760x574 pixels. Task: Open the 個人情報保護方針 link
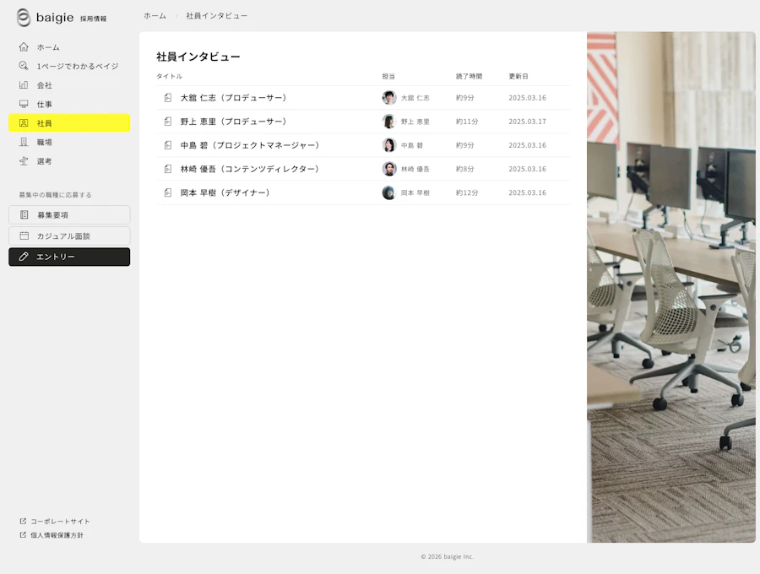click(52, 535)
